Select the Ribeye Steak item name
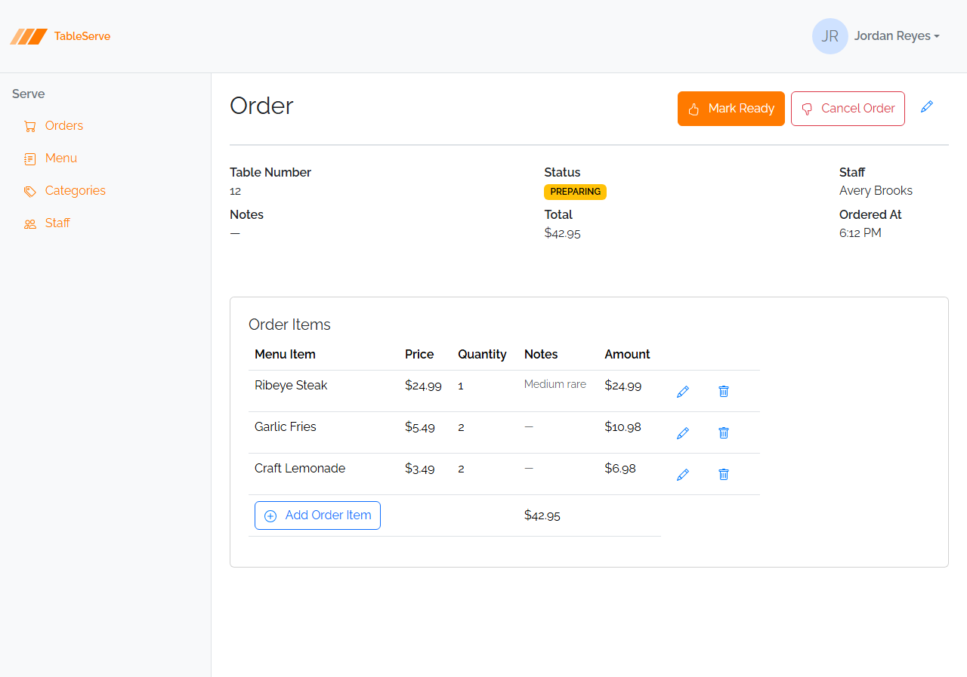This screenshot has width=967, height=677. (x=291, y=386)
